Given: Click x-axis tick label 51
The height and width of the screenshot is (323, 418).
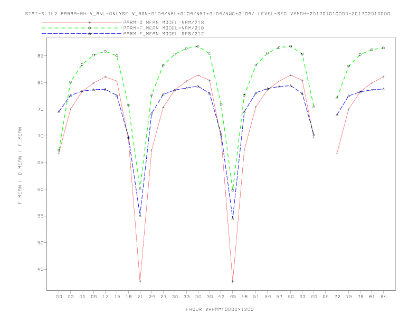Looking at the screenshot, I should (x=256, y=297).
